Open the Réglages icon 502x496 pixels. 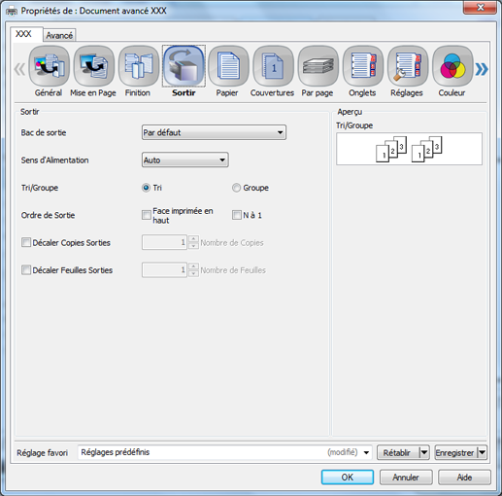(x=408, y=66)
